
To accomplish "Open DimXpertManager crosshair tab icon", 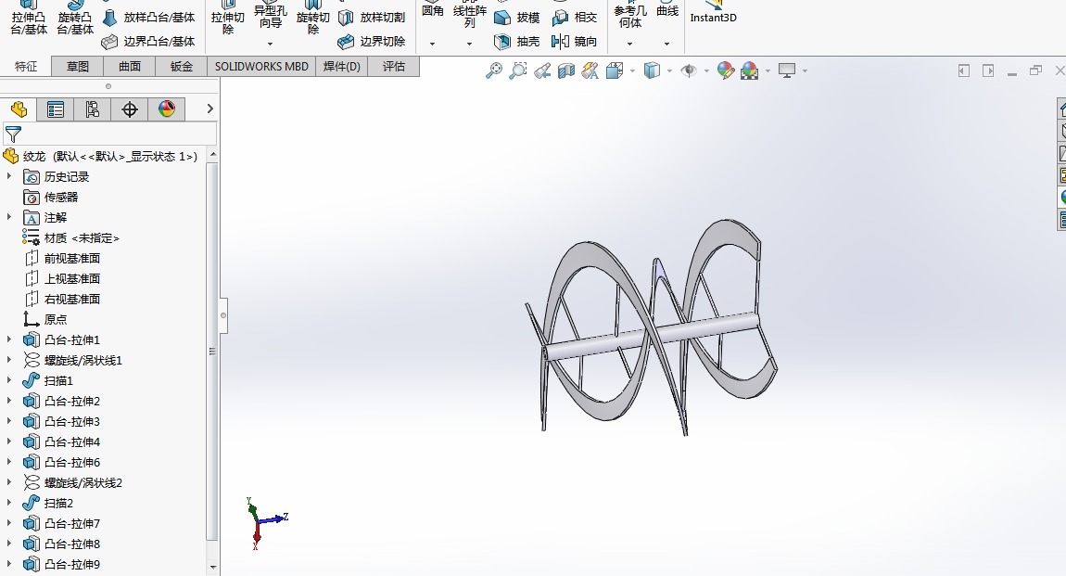I will (129, 109).
